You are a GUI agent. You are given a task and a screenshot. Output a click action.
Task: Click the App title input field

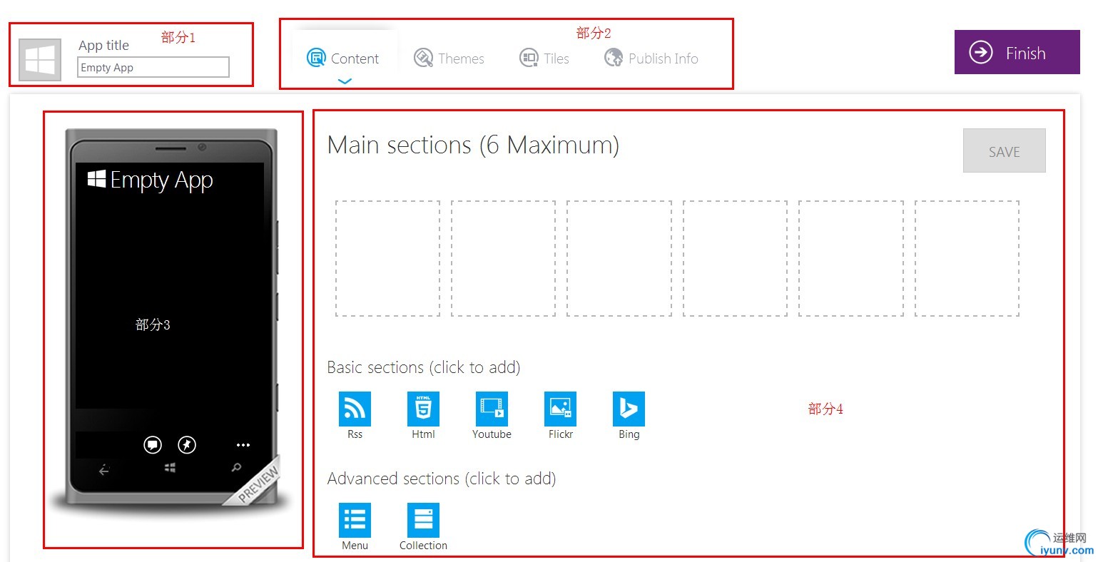[x=153, y=67]
